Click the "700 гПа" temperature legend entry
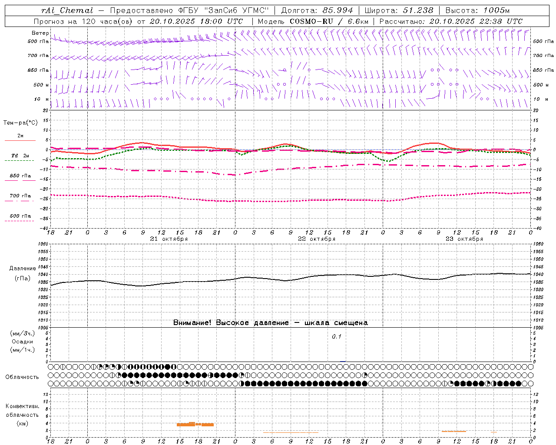Screen dimensions: 556x445 [x=20, y=196]
